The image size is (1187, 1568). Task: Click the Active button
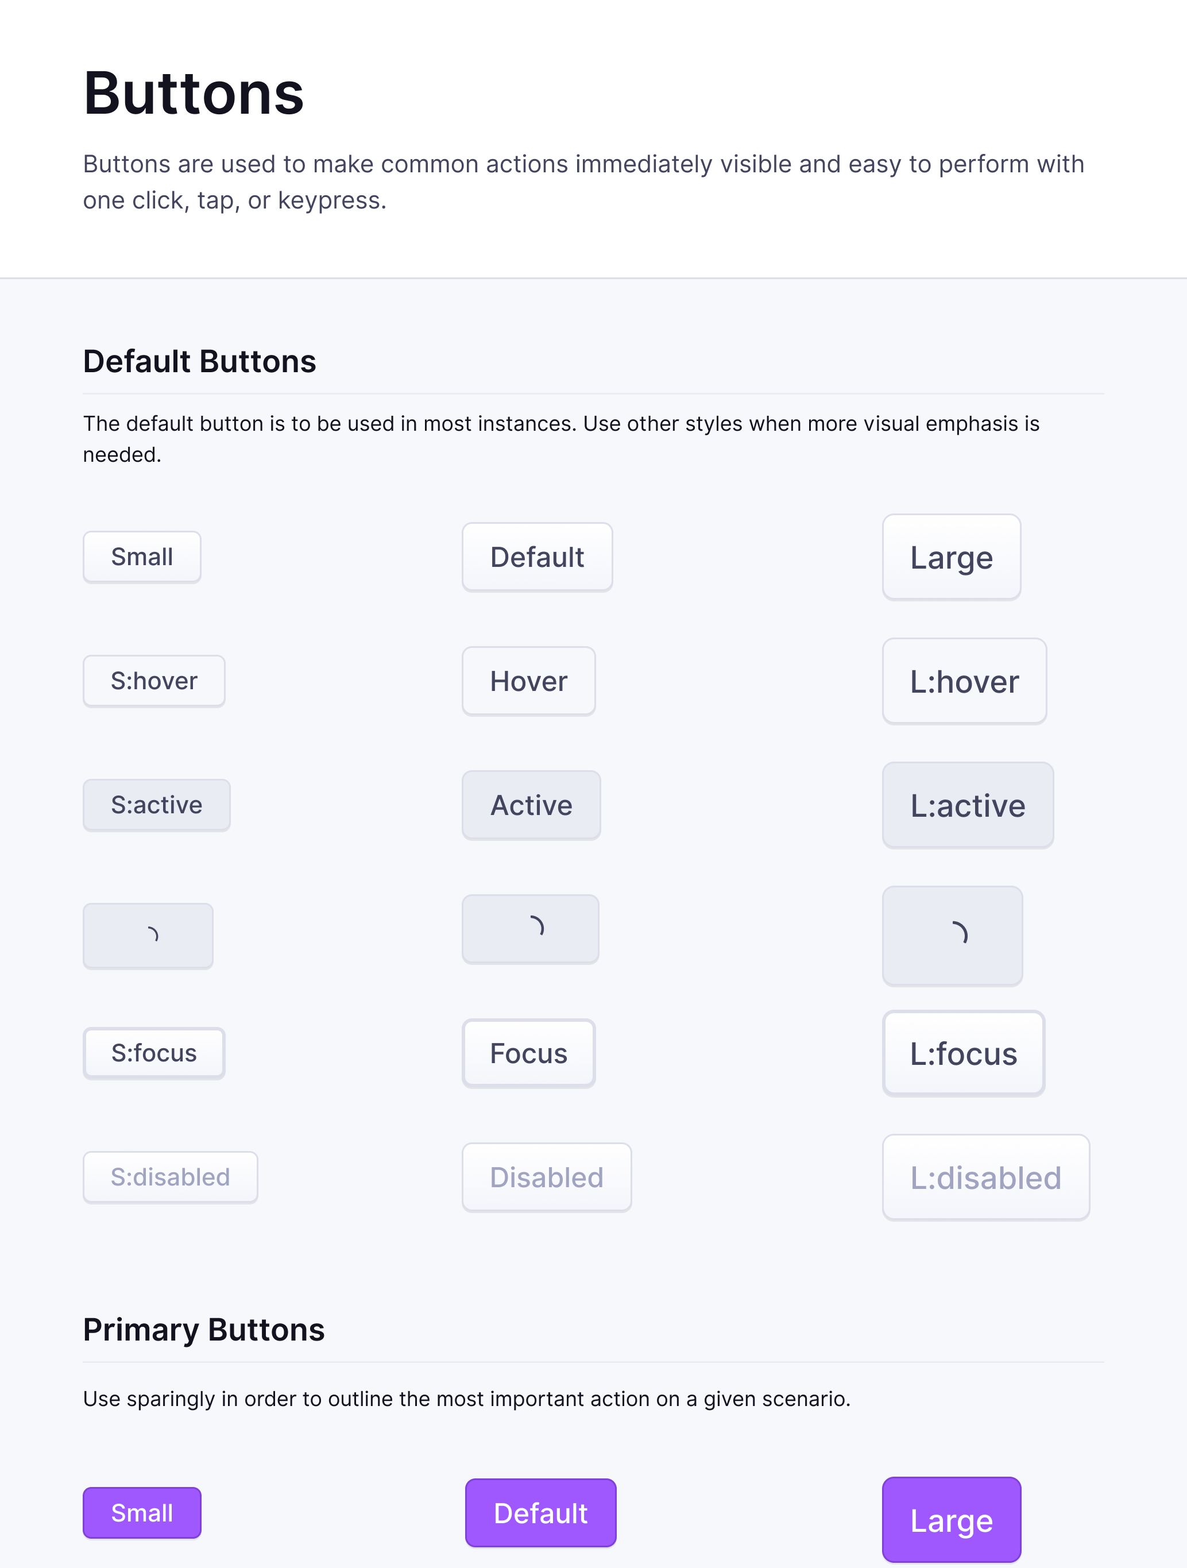532,805
